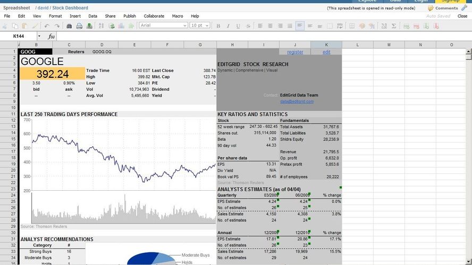Open the Data menu
Viewport: 472px width, 265px height.
[92, 16]
